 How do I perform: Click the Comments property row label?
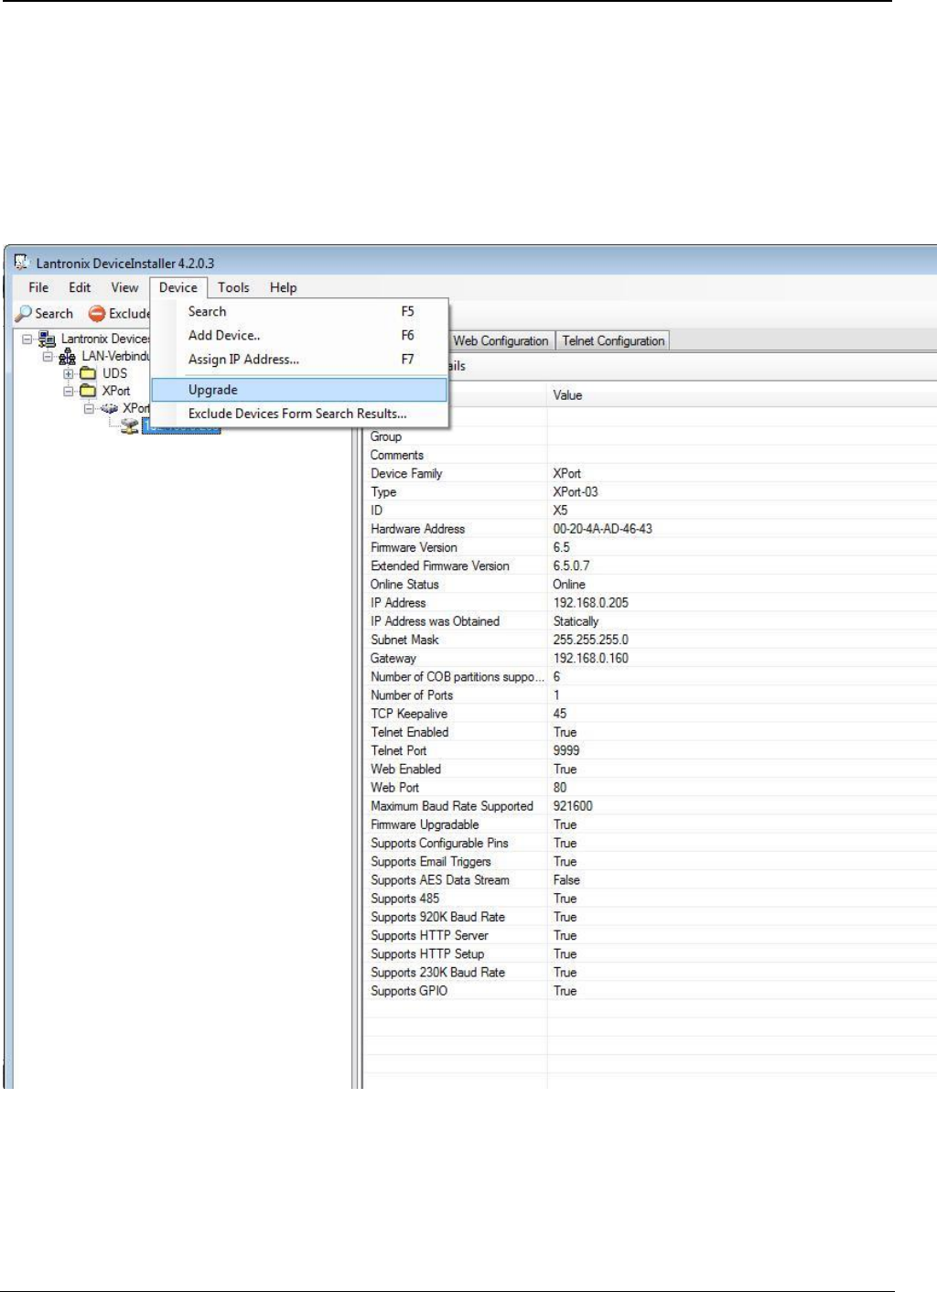point(397,455)
